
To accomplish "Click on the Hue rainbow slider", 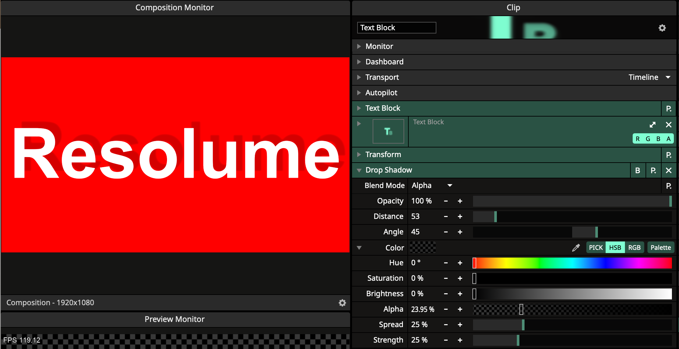I will pos(573,263).
